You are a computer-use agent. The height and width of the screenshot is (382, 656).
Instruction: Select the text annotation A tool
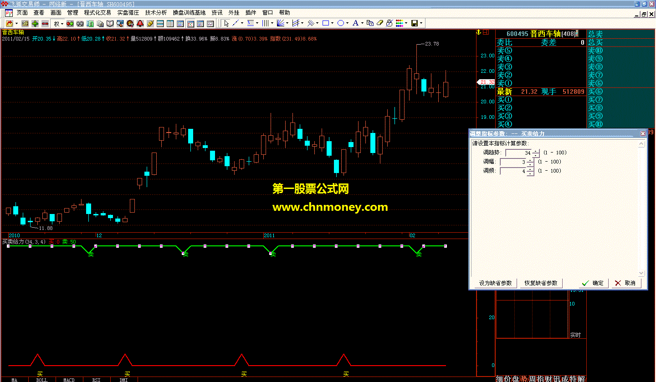click(355, 23)
